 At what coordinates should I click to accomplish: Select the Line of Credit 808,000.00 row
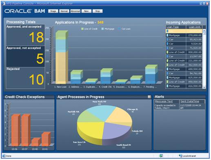(x=184, y=52)
